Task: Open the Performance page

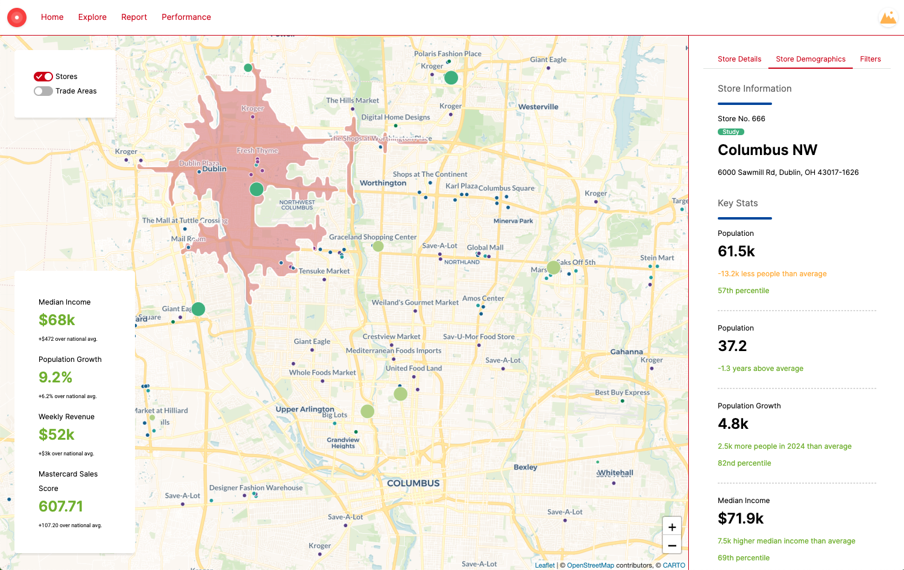Action: [x=186, y=17]
